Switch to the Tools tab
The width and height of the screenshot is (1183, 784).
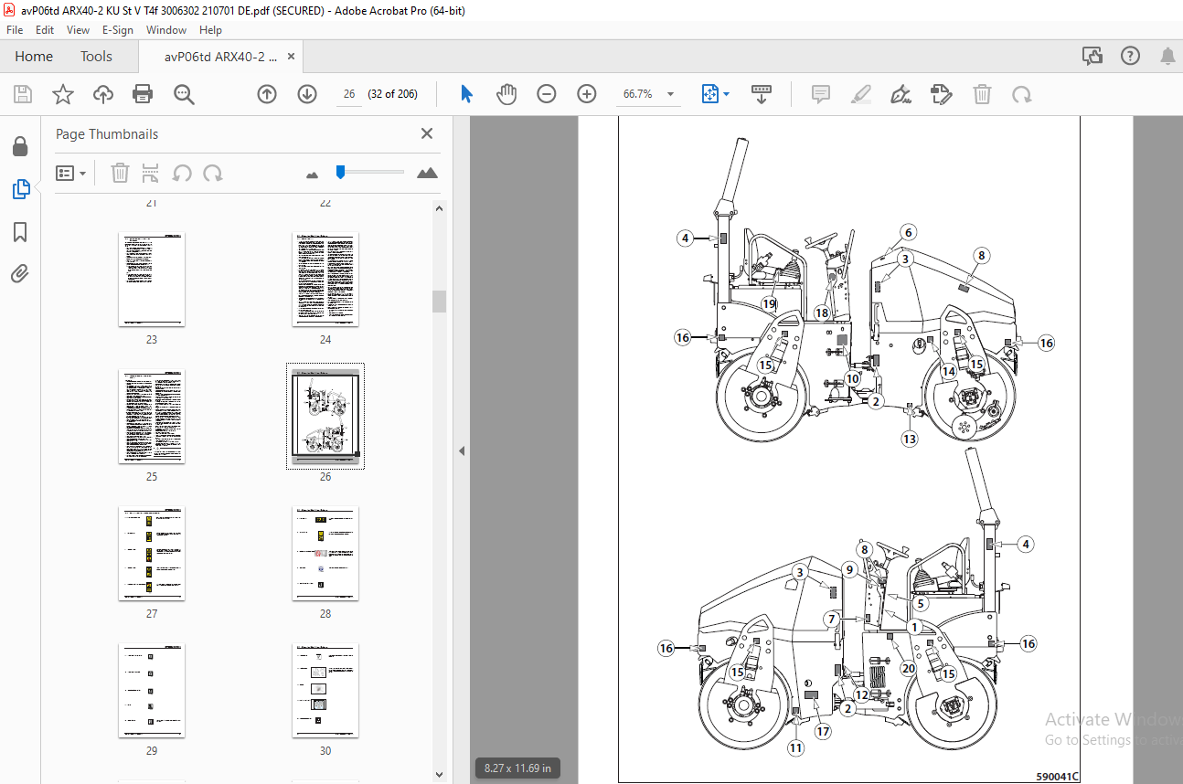(x=96, y=57)
